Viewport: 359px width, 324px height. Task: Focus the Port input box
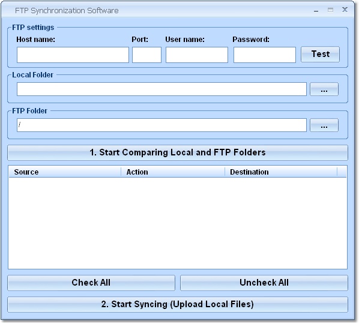tap(146, 55)
